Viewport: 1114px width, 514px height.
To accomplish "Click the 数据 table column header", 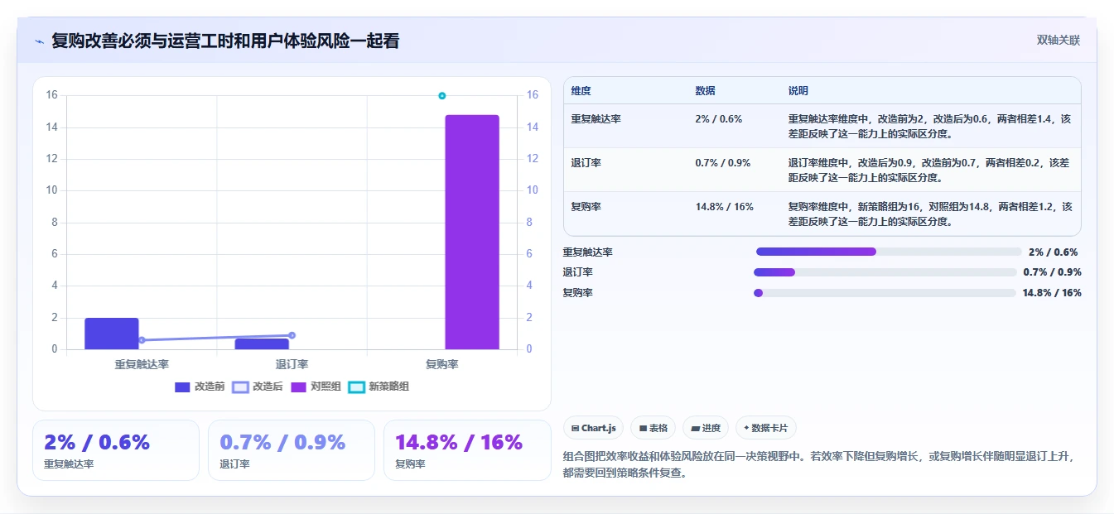I will coord(706,91).
